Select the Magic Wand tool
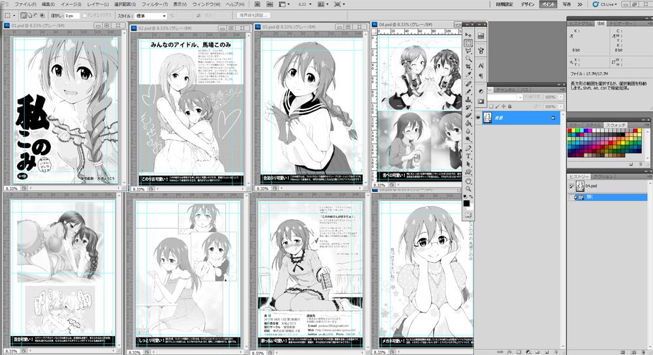Screen dimensions: 653x355 (x=468, y=59)
